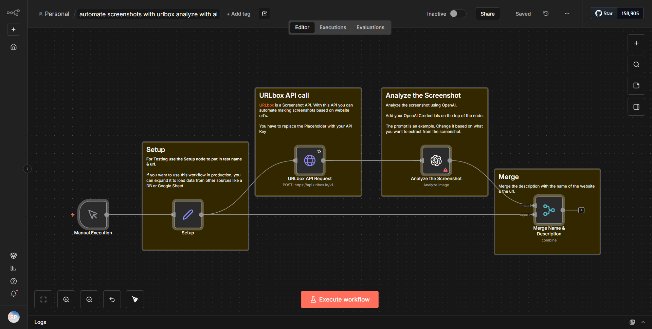The height and width of the screenshot is (329, 652).
Task: Open the three-dot options menu
Action: click(566, 14)
